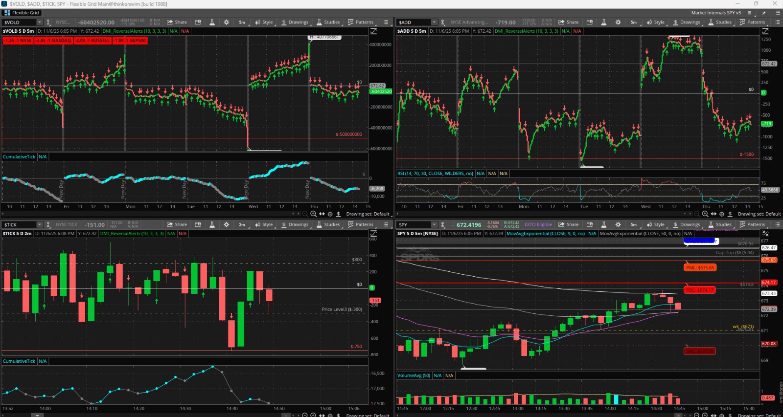
Task: Open chart settings gear in $ADD panel
Action: pyautogui.click(x=618, y=22)
